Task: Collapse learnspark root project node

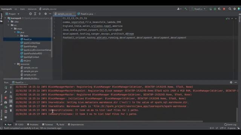Action: [5, 18]
